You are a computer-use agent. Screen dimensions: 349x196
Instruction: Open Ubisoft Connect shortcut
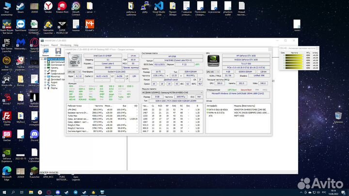(76, 8)
